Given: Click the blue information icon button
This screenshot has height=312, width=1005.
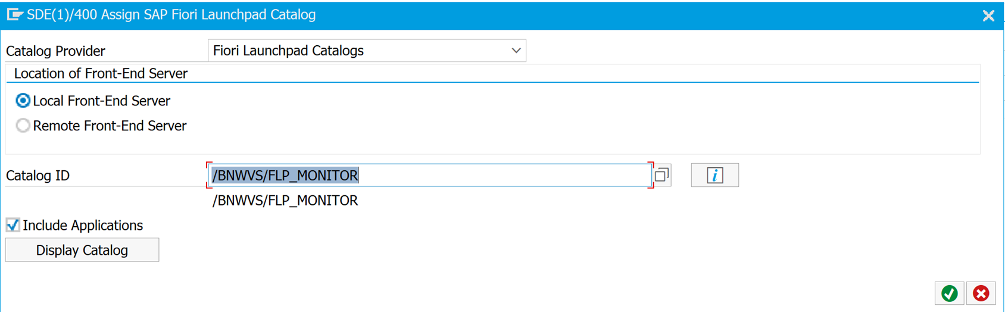Looking at the screenshot, I should click(714, 175).
